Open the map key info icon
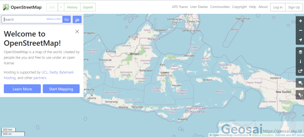 coord(300,61)
